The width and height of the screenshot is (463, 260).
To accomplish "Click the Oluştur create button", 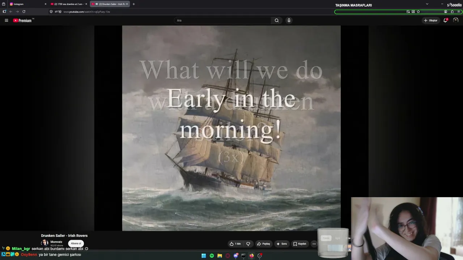I will pos(430,21).
